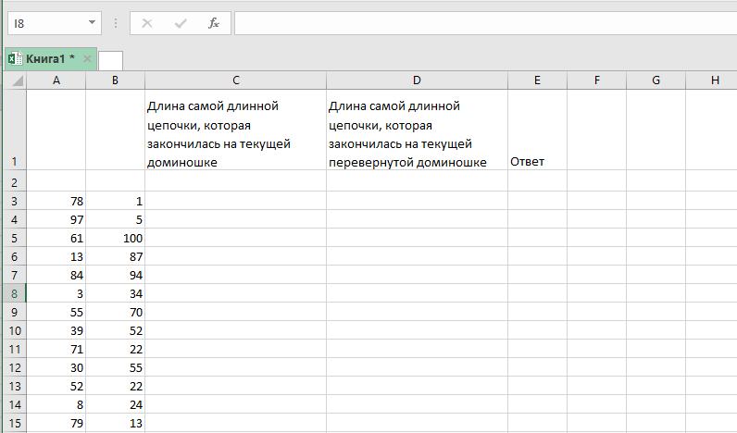The width and height of the screenshot is (737, 433).
Task: Select column D by its header
Action: (417, 80)
